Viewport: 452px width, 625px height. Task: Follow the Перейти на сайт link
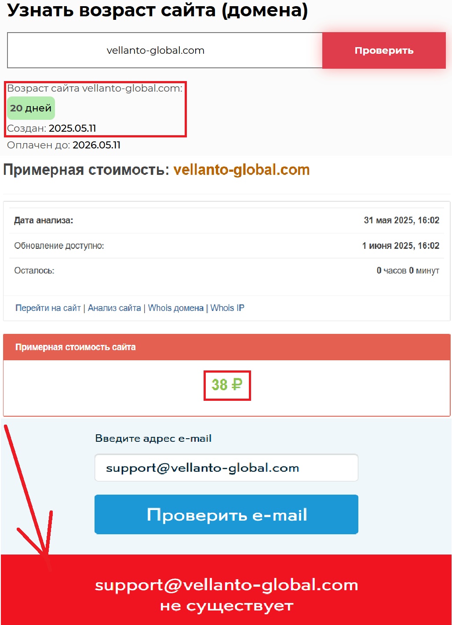coord(48,308)
